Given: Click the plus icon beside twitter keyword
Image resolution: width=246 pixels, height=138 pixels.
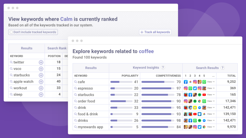Looking at the screenshot, I should (41, 62).
